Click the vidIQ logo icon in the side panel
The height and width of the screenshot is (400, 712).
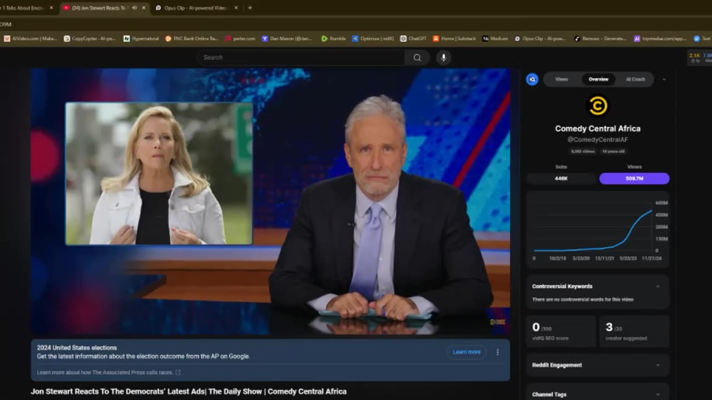pos(532,79)
